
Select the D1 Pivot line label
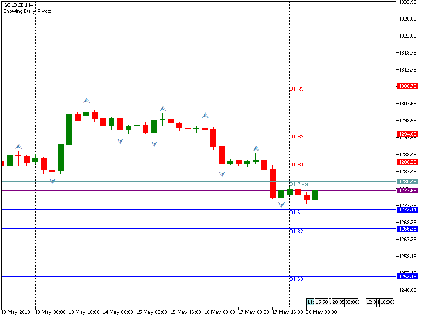[299, 184]
